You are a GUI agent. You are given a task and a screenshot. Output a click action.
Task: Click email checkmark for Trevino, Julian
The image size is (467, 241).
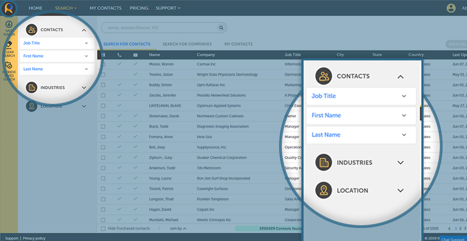(135, 75)
